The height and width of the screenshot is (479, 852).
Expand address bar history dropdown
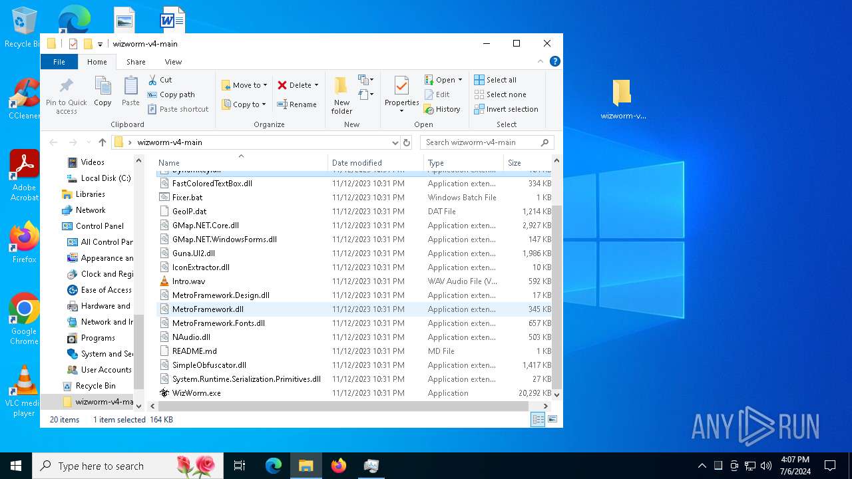[395, 142]
